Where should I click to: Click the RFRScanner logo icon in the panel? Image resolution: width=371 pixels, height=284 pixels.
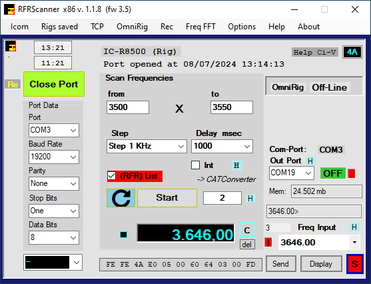(11, 46)
